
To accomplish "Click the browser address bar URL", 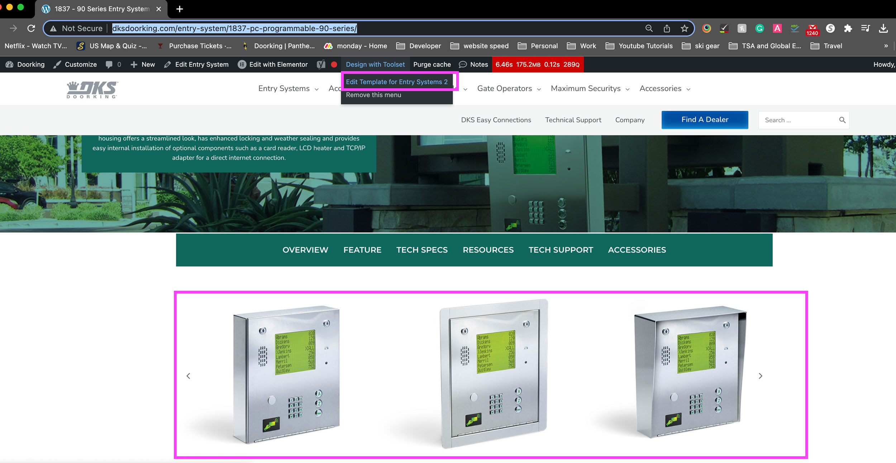I will [x=234, y=28].
